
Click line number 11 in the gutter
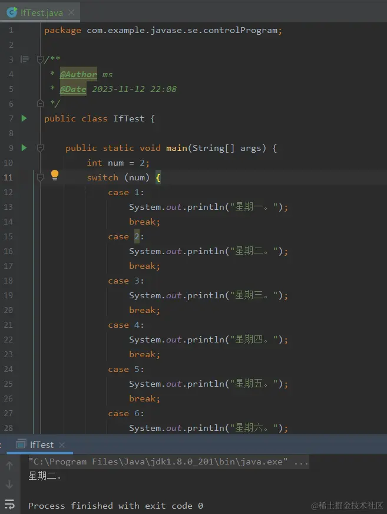pyautogui.click(x=8, y=177)
